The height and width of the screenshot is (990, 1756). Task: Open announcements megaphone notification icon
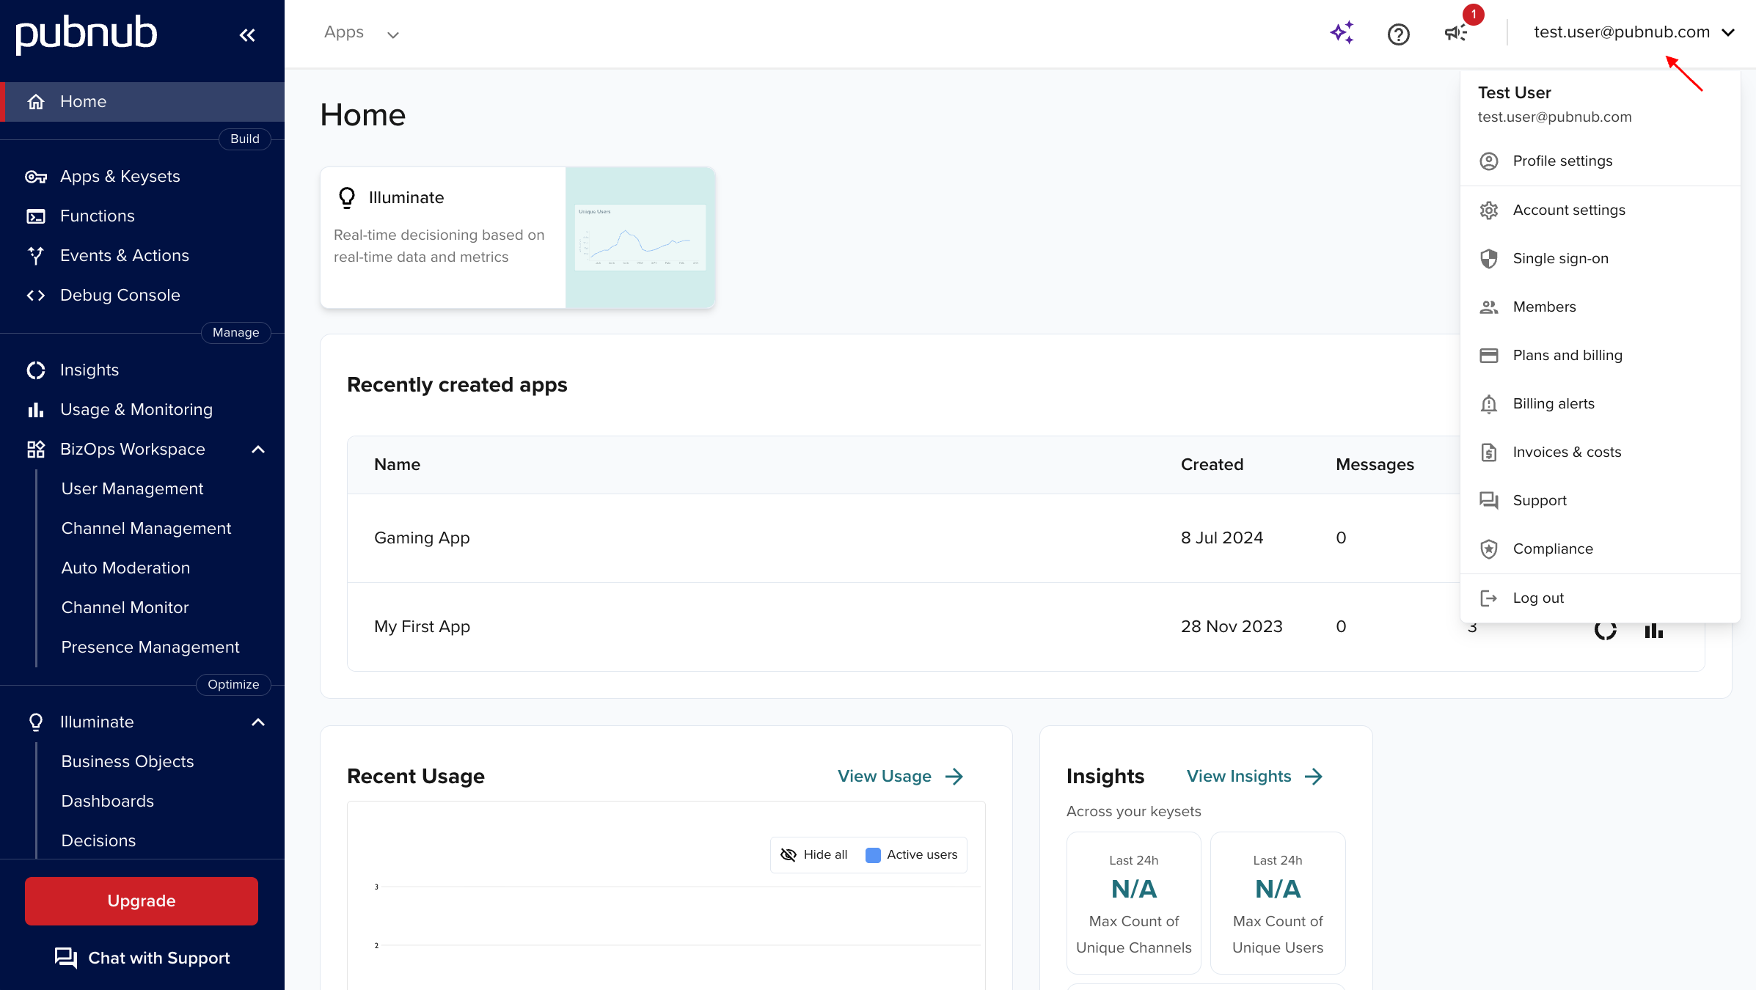click(1455, 33)
